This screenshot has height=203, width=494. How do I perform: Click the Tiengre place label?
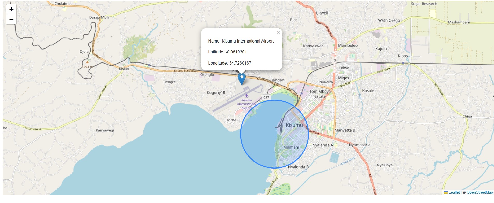(x=169, y=82)
